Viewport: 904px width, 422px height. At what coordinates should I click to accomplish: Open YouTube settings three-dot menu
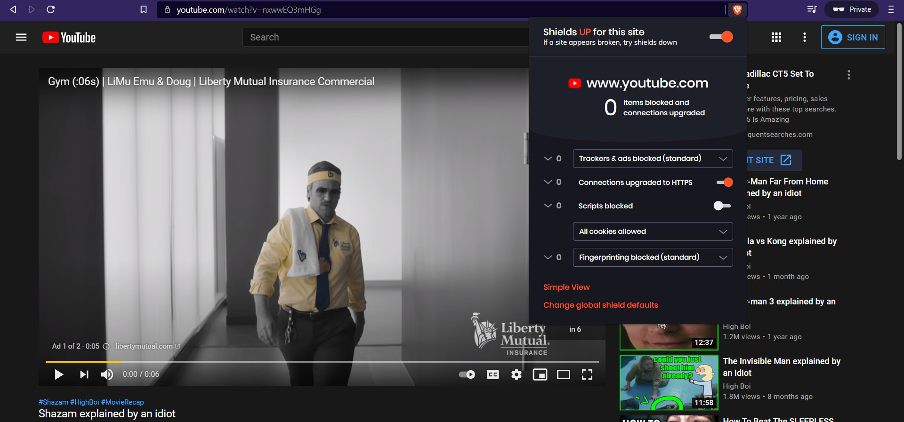805,37
